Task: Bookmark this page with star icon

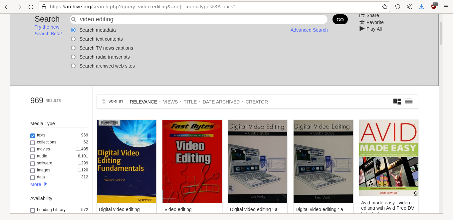Action: tap(385, 7)
